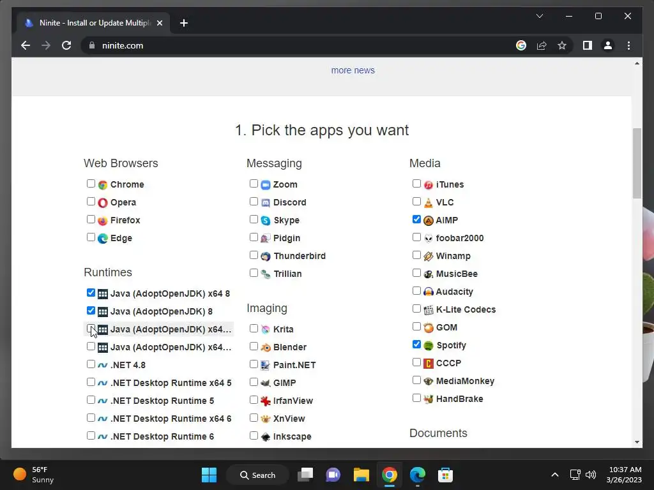
Task: Bookmark this page with the star icon
Action: click(562, 45)
